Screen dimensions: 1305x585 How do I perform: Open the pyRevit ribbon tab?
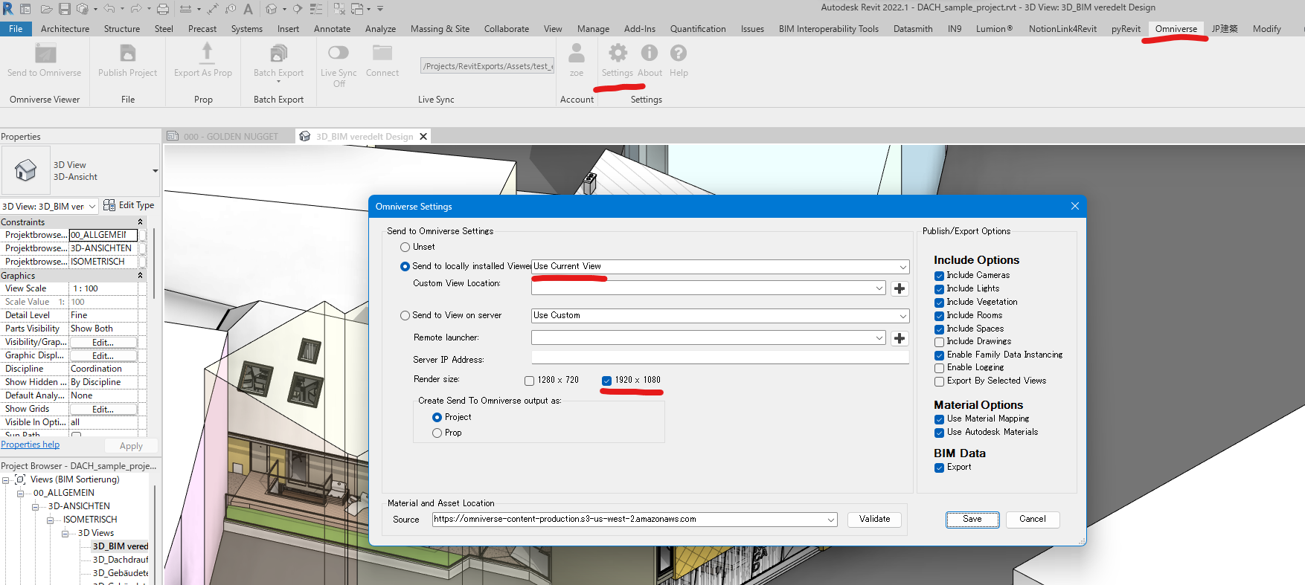tap(1126, 29)
